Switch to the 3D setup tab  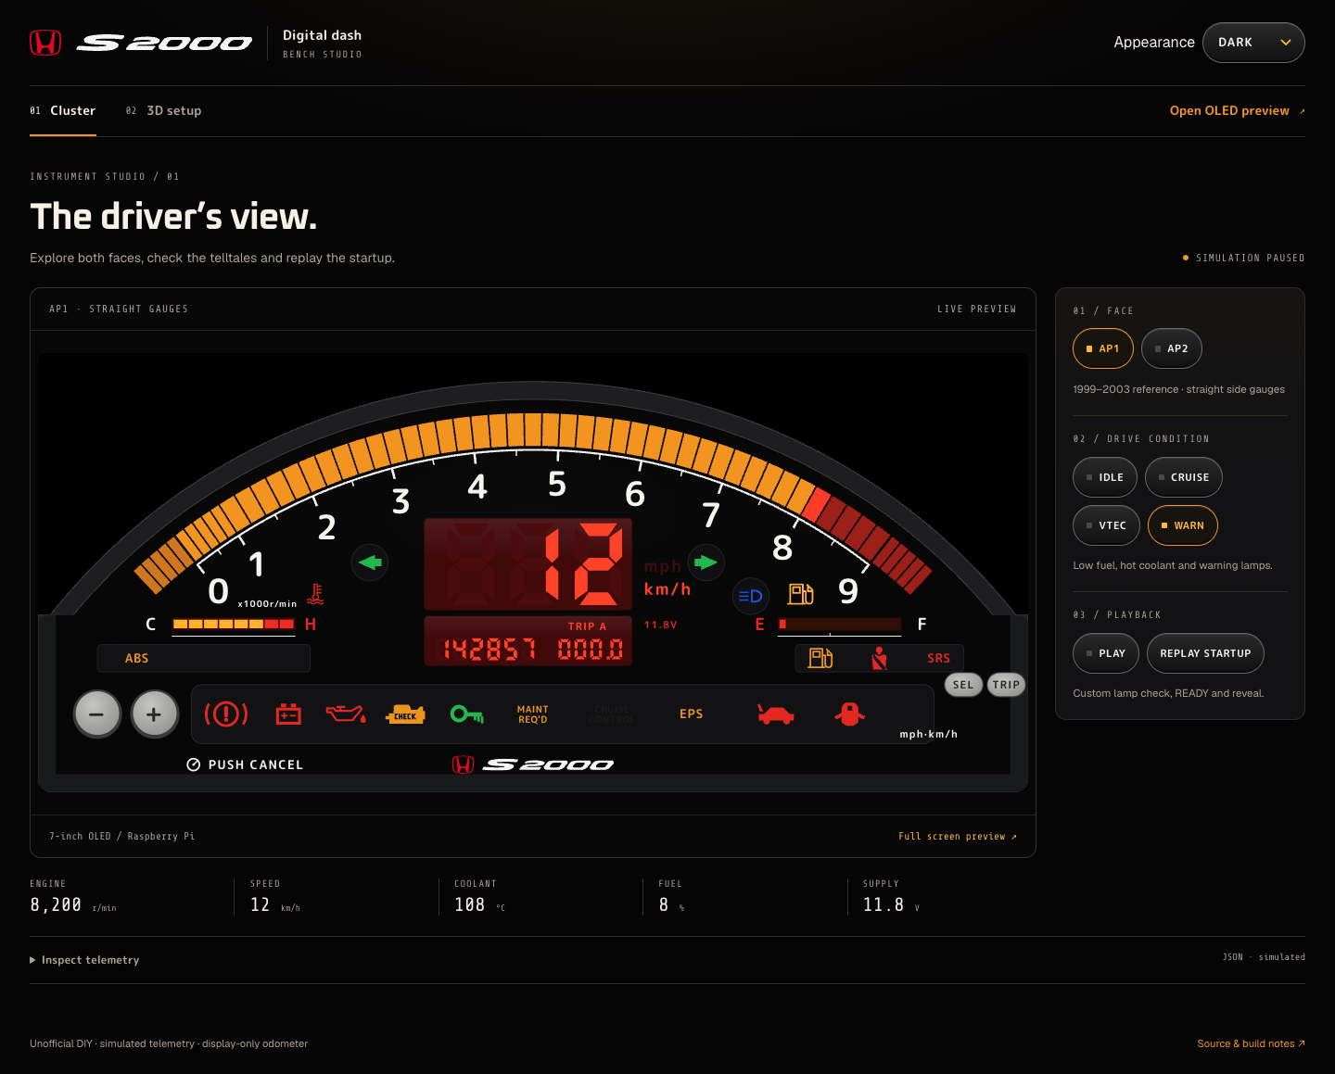[164, 111]
